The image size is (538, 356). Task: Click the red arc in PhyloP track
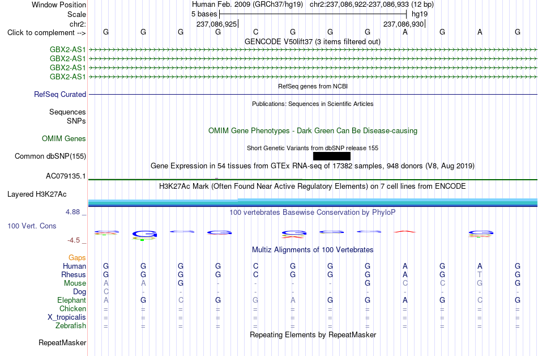tap(405, 232)
